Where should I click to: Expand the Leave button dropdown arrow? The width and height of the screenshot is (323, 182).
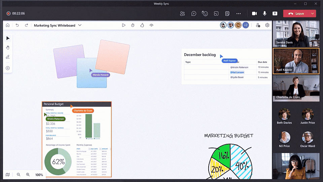(313, 13)
